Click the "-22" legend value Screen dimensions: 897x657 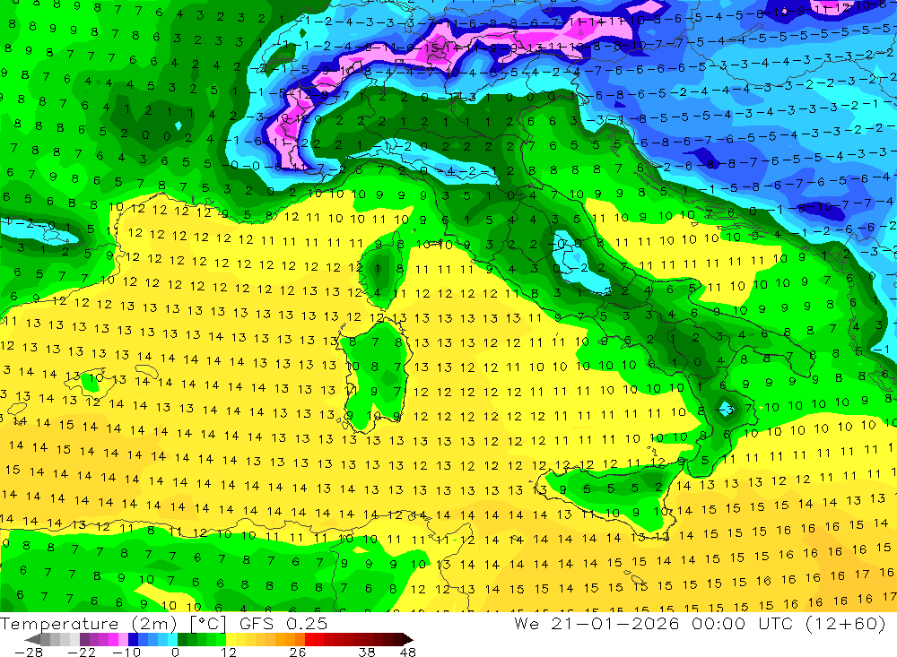click(82, 652)
